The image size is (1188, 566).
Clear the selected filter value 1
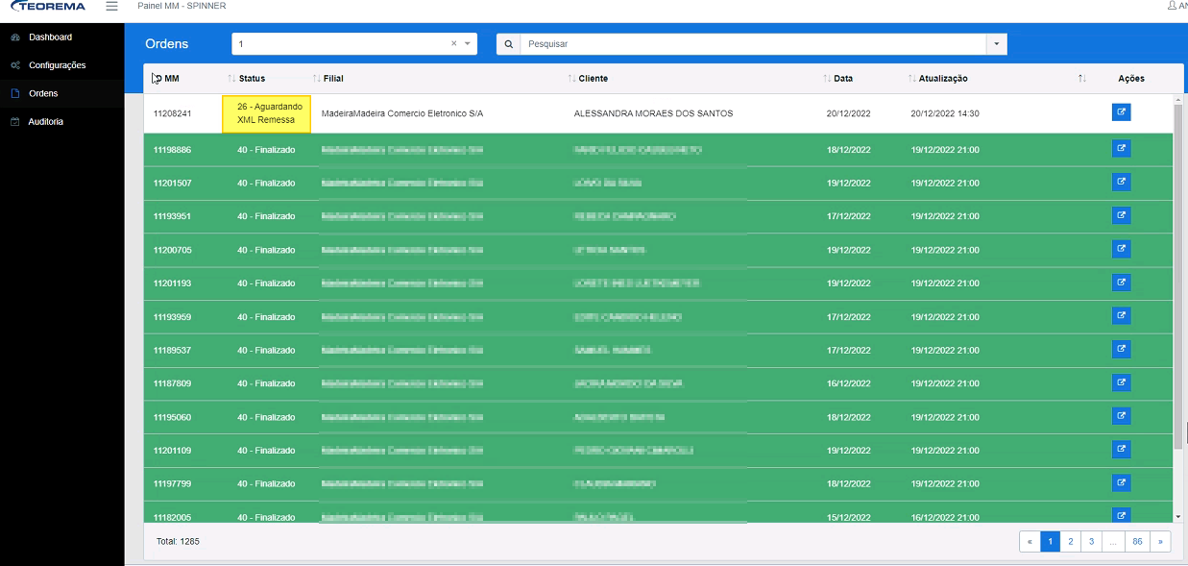pyautogui.click(x=454, y=43)
